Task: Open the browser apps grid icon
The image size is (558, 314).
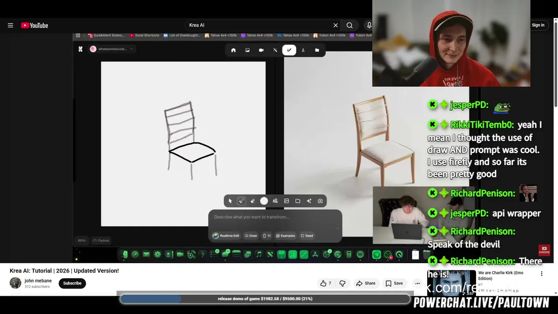Action: coord(78,35)
